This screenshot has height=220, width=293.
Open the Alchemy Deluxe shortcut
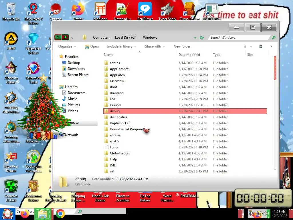11,73
